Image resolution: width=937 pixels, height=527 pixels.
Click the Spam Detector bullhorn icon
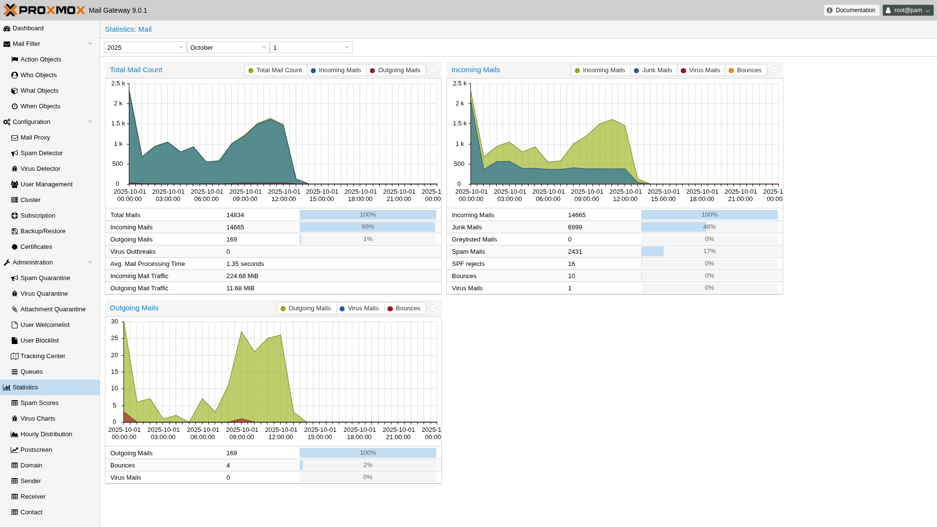click(x=15, y=153)
